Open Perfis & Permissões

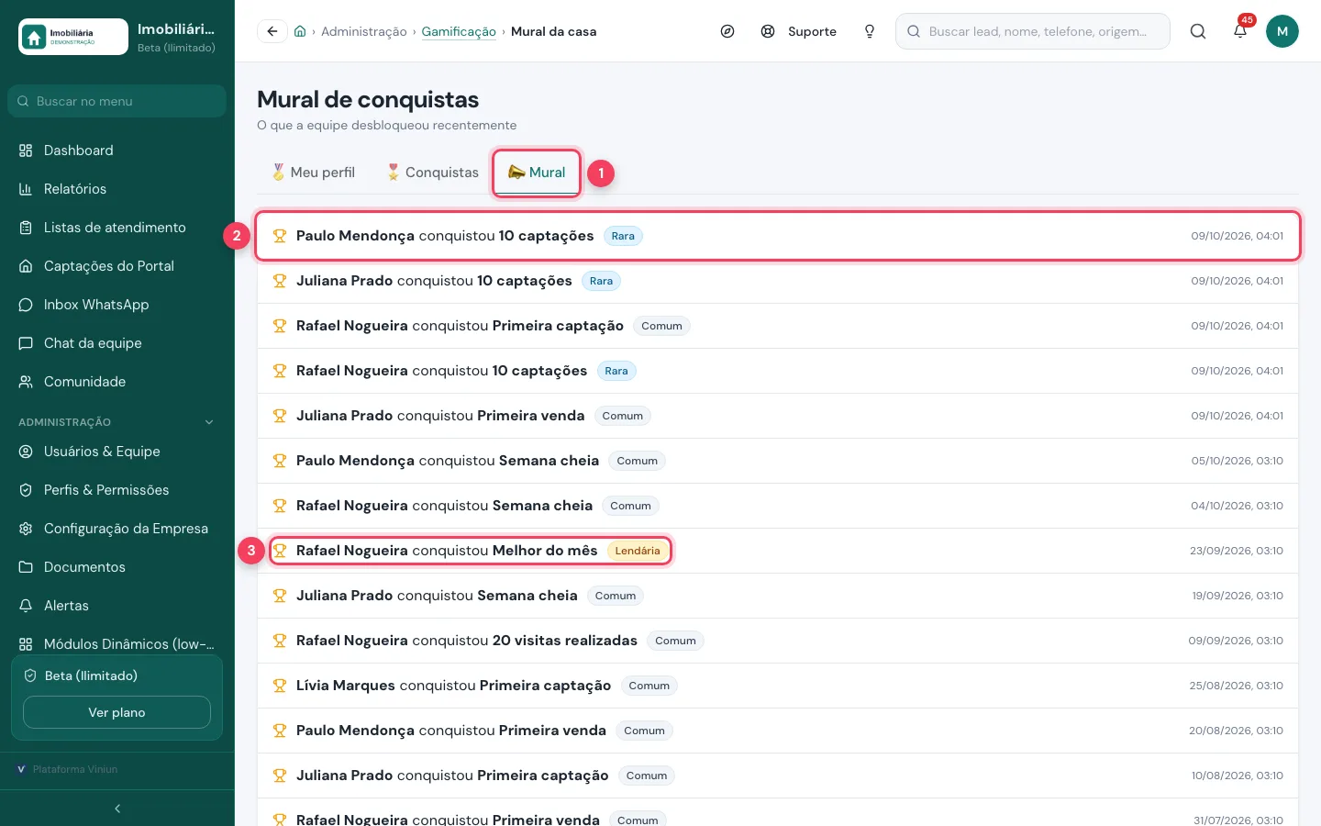pos(117,490)
